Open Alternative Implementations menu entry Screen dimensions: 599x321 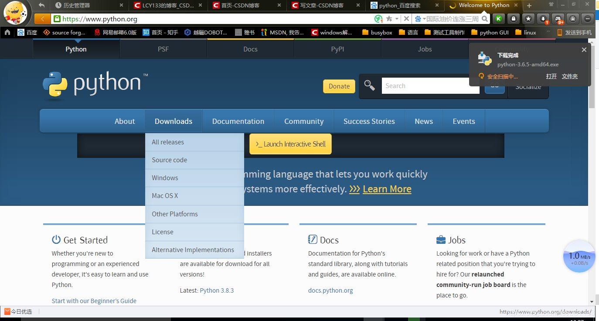194,250
